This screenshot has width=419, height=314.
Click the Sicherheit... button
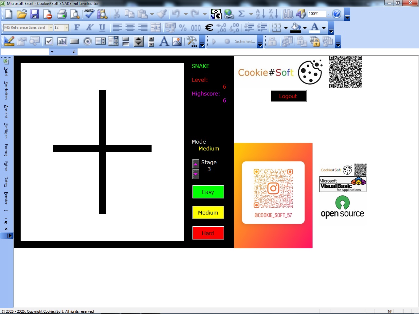tap(245, 42)
